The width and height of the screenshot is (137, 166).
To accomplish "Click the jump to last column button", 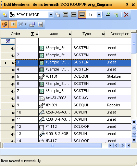I will pos(128,146).
